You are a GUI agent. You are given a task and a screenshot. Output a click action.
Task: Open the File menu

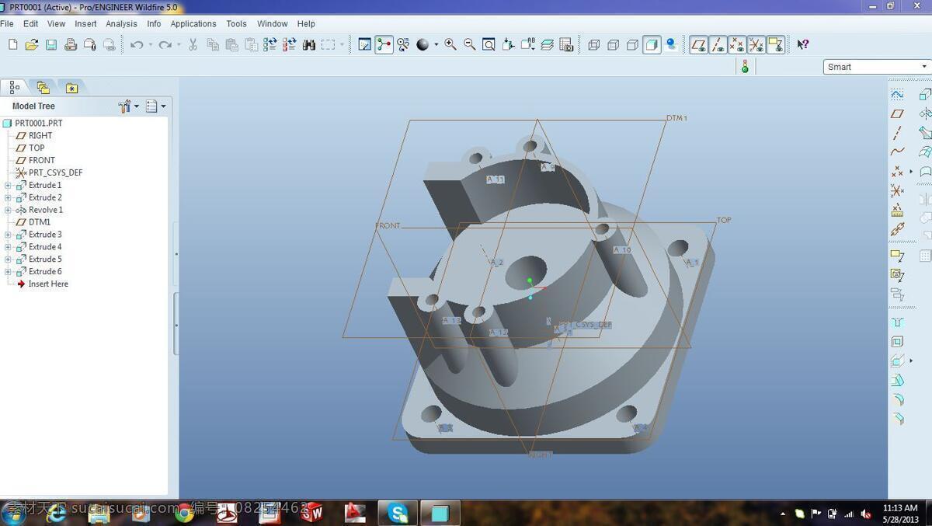click(x=7, y=24)
